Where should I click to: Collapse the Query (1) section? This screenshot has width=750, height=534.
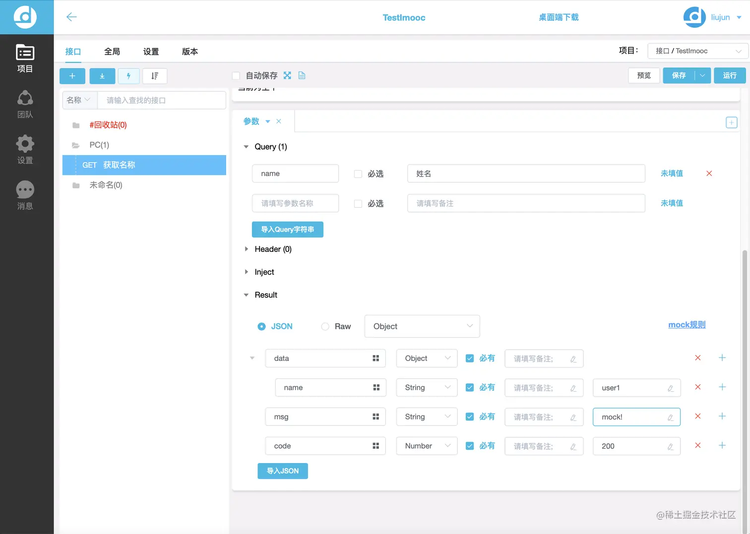[x=246, y=147]
